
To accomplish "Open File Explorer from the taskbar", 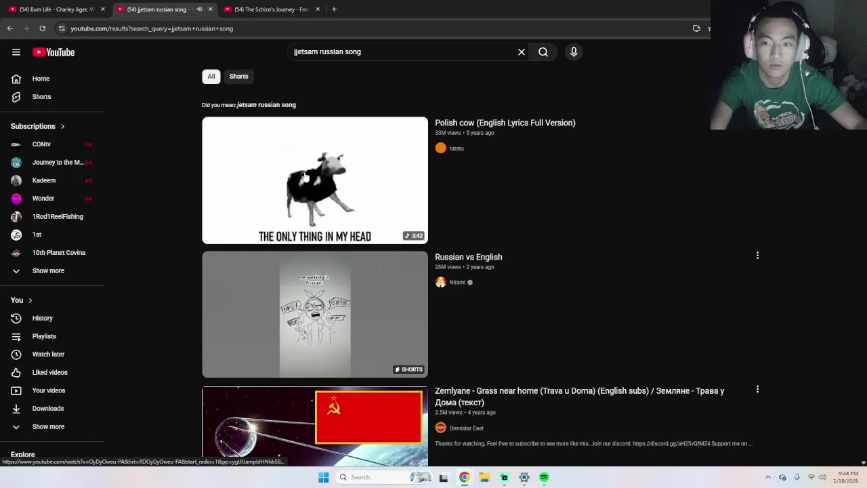I will click(484, 477).
